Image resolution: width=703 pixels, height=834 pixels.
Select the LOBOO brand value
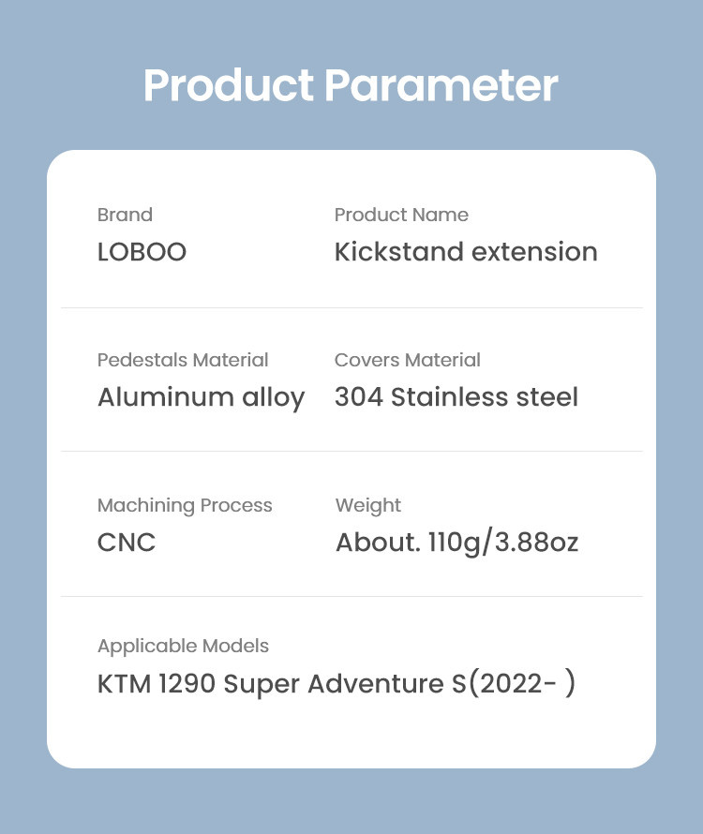(142, 252)
